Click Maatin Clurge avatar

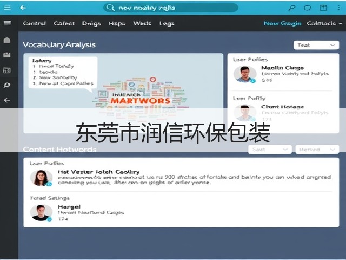click(x=245, y=74)
